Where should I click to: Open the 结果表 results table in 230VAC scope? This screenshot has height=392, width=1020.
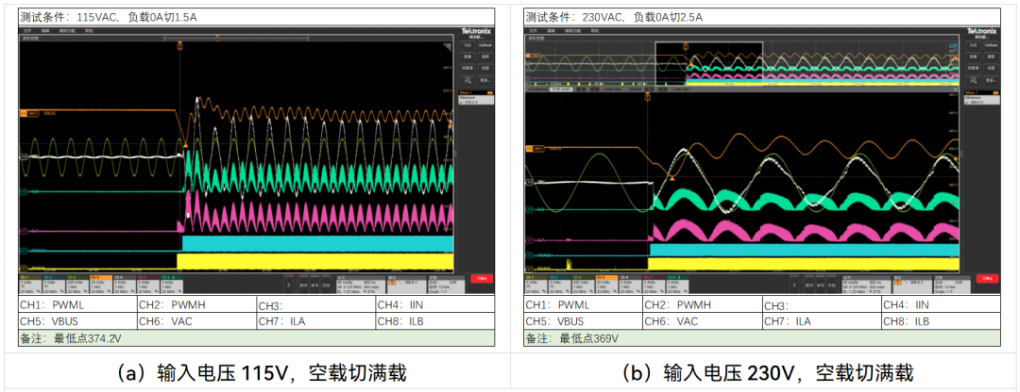coord(973,68)
